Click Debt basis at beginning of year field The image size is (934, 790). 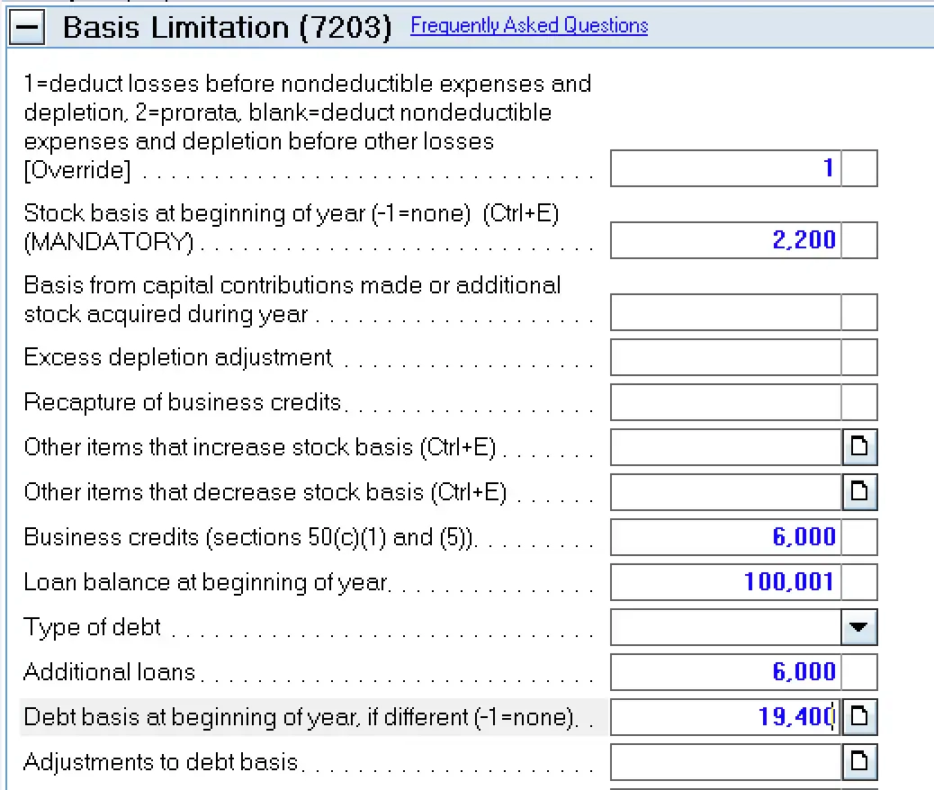point(725,717)
